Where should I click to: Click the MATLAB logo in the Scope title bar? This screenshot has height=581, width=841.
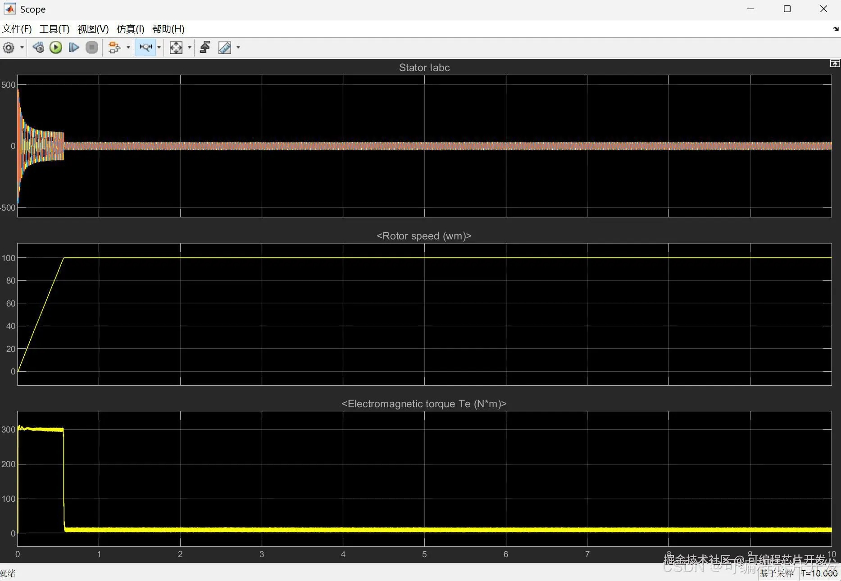pyautogui.click(x=9, y=9)
